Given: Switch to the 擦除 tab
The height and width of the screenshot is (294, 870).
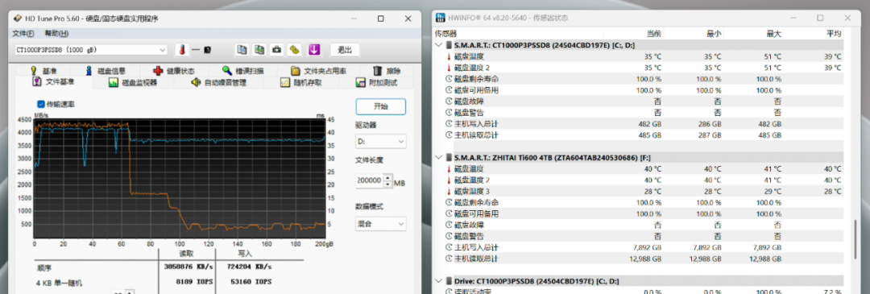Looking at the screenshot, I should [387, 71].
